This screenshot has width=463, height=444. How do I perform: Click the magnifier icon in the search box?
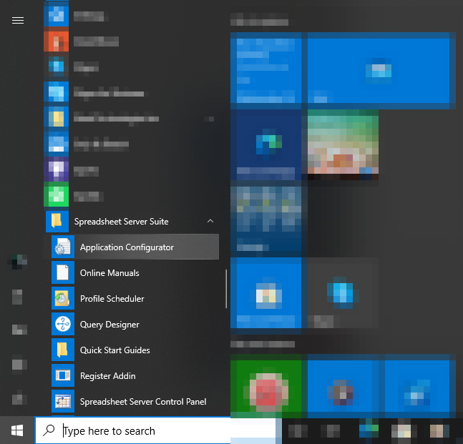coord(49,430)
